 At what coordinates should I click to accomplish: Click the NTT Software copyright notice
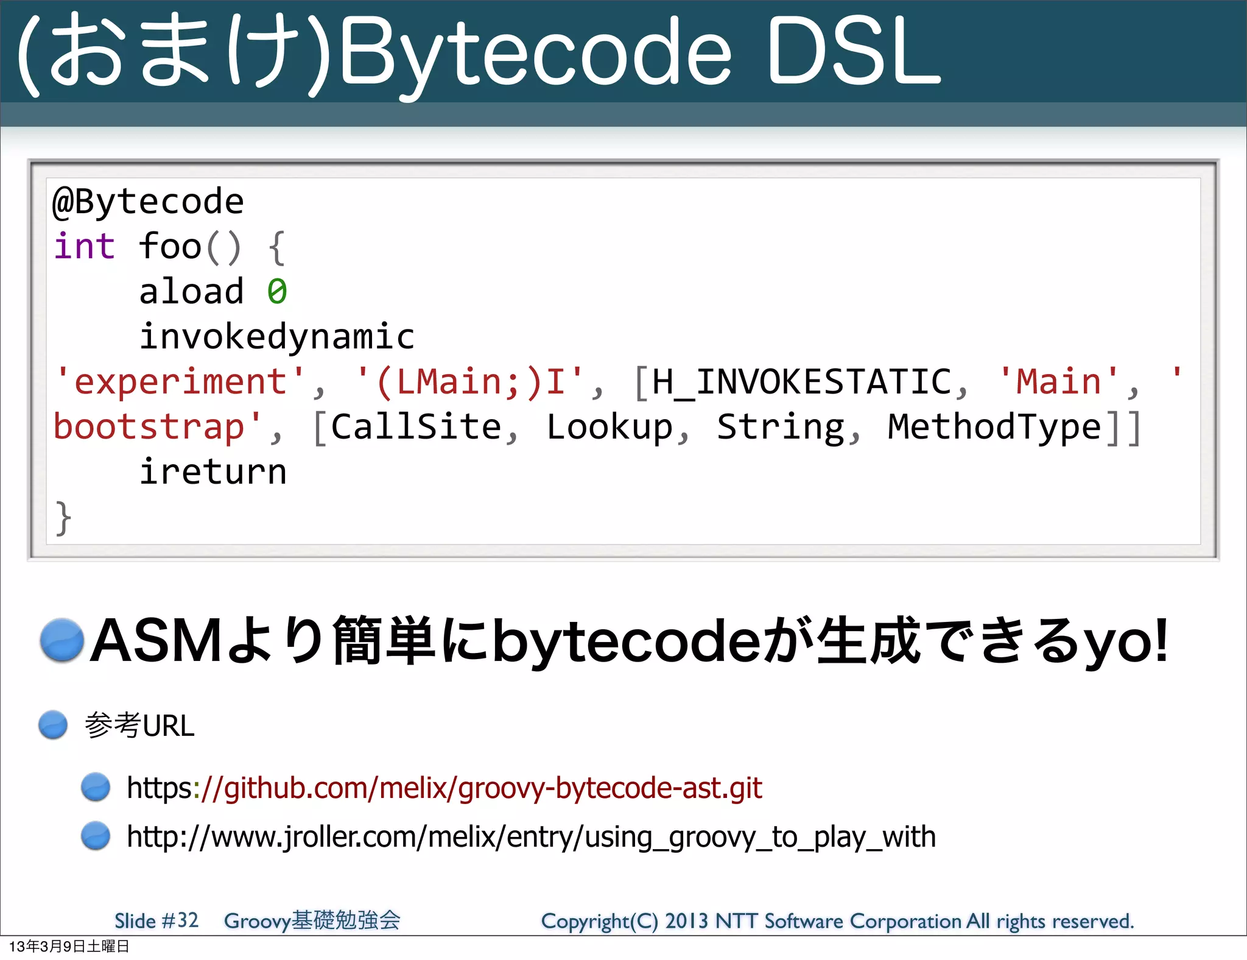pyautogui.click(x=838, y=921)
